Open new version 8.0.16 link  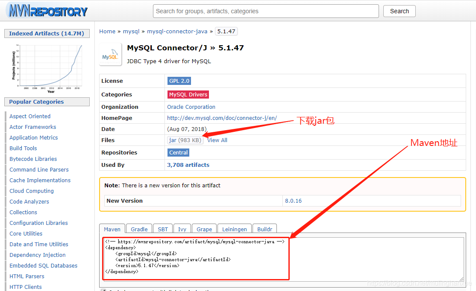coord(293,201)
